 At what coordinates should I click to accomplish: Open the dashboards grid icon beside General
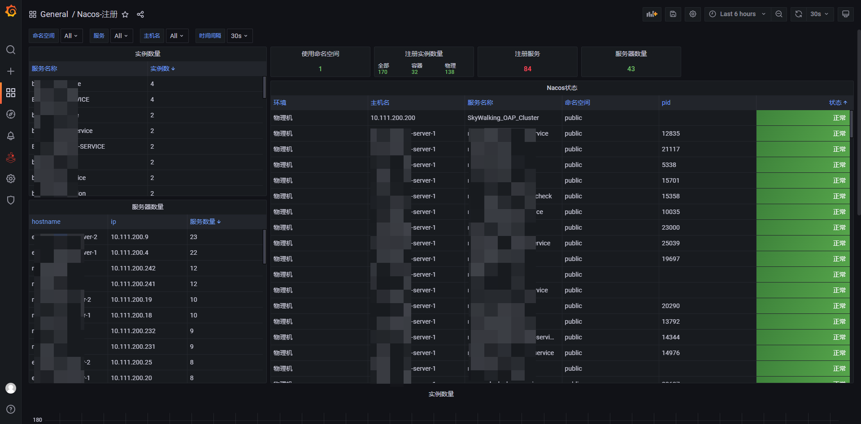point(33,14)
